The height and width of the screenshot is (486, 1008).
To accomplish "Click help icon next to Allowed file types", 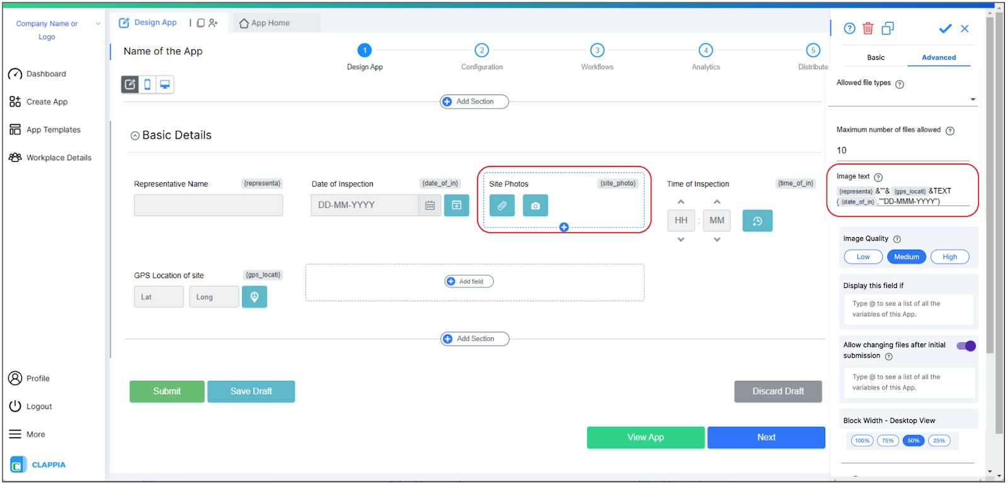I will click(x=900, y=84).
